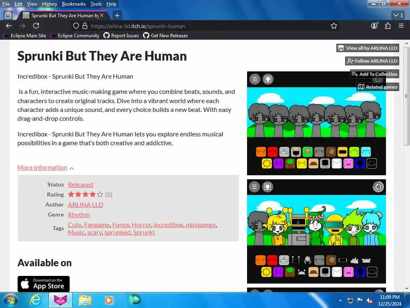Open the Edit menu
Viewport: 410px width, 308px height.
click(18, 4)
